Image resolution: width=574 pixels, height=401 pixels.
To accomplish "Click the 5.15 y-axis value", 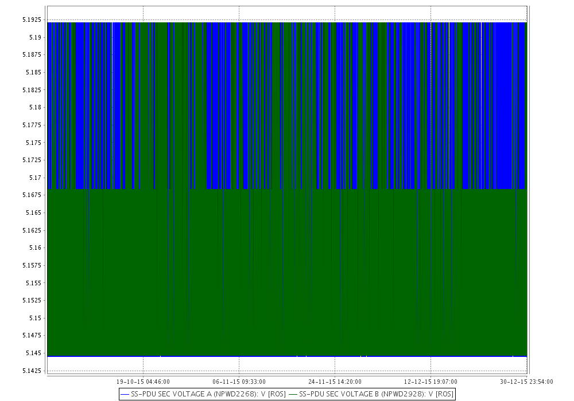I will click(35, 318).
